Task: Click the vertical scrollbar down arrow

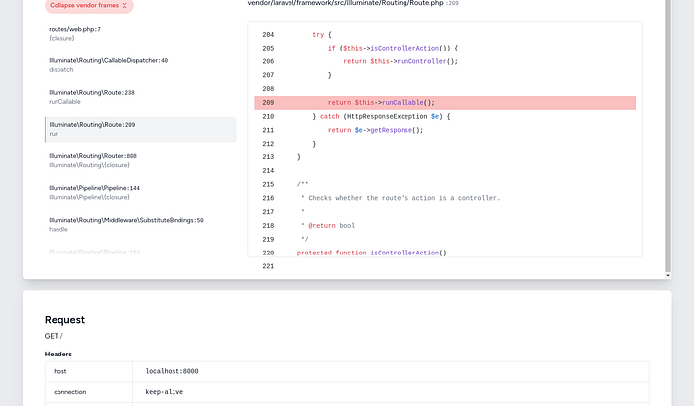Action: [668, 275]
